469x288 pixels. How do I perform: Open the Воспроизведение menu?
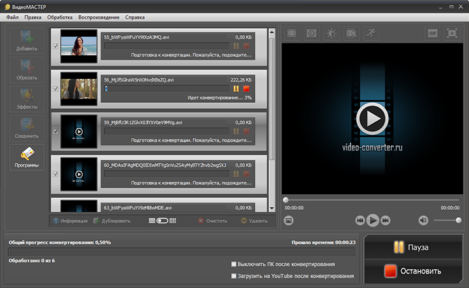(99, 18)
